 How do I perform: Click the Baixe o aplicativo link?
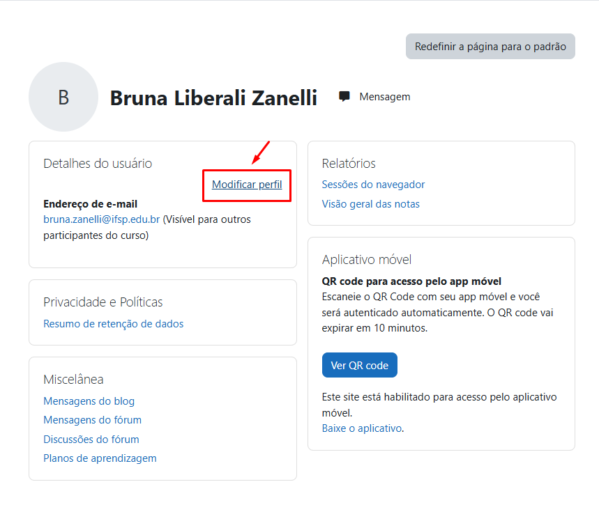pyautogui.click(x=362, y=428)
